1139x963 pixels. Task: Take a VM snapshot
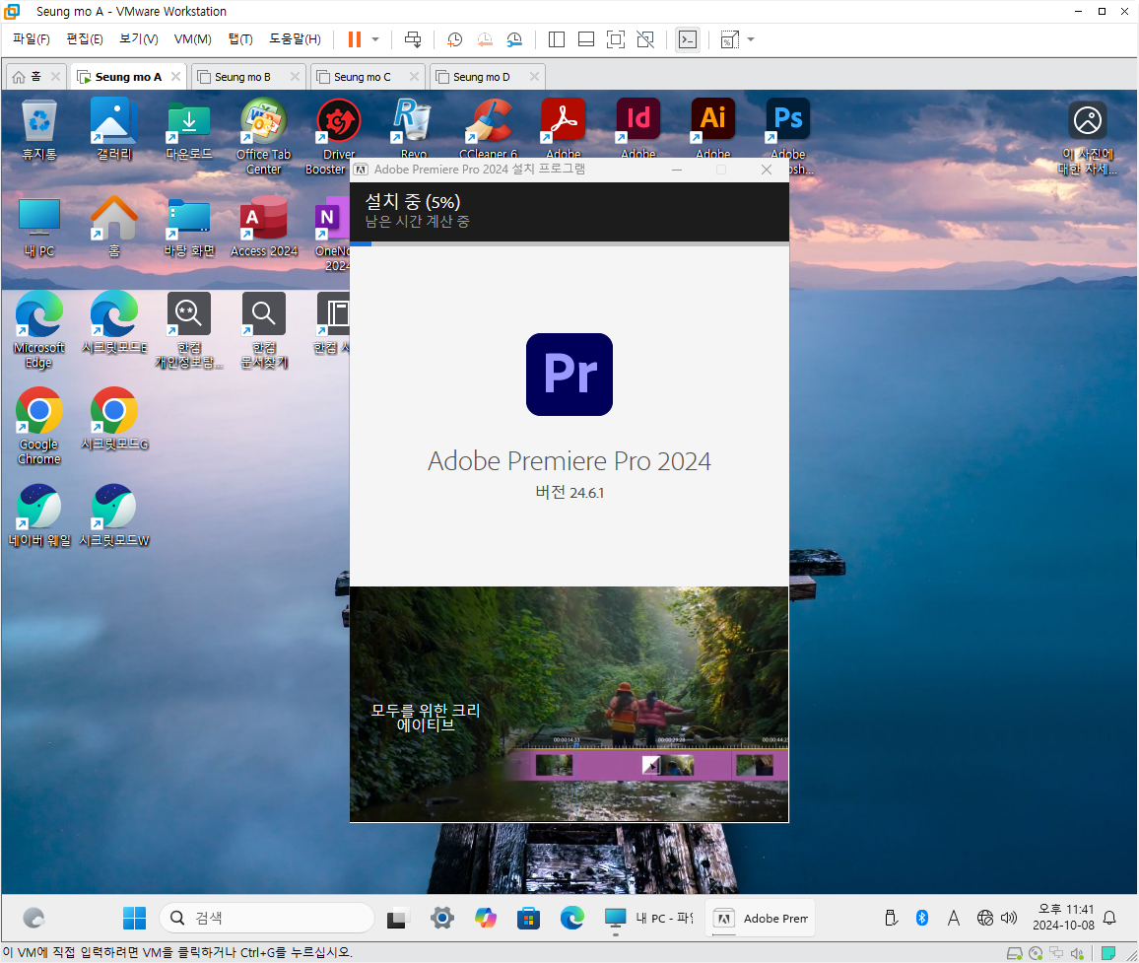[x=455, y=39]
